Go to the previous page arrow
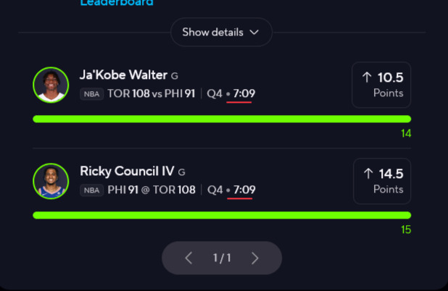 188,258
